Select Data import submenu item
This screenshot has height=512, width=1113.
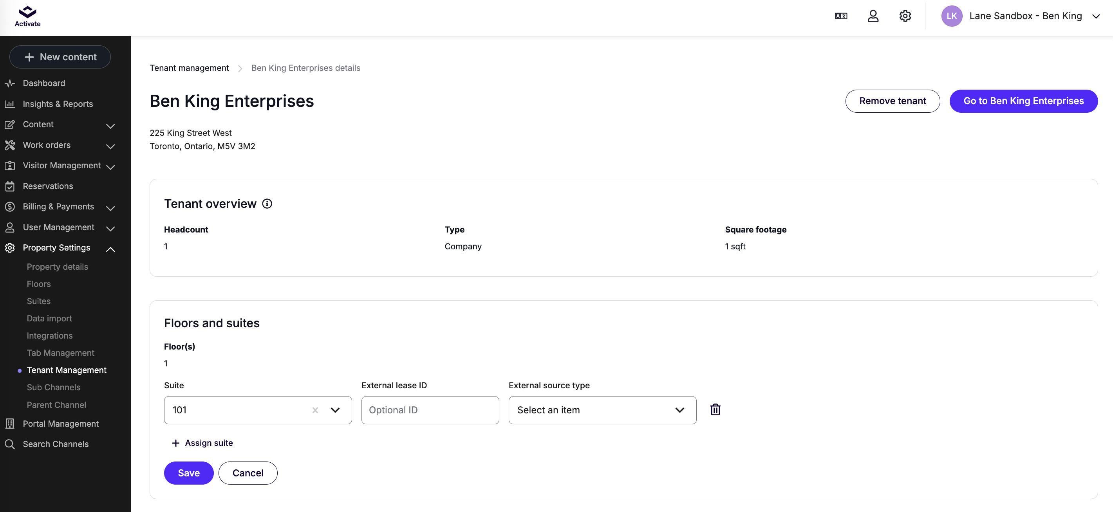point(49,319)
